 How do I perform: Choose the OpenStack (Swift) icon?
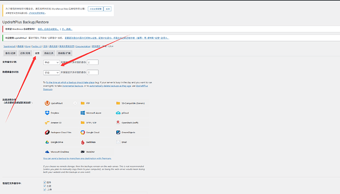118,122
